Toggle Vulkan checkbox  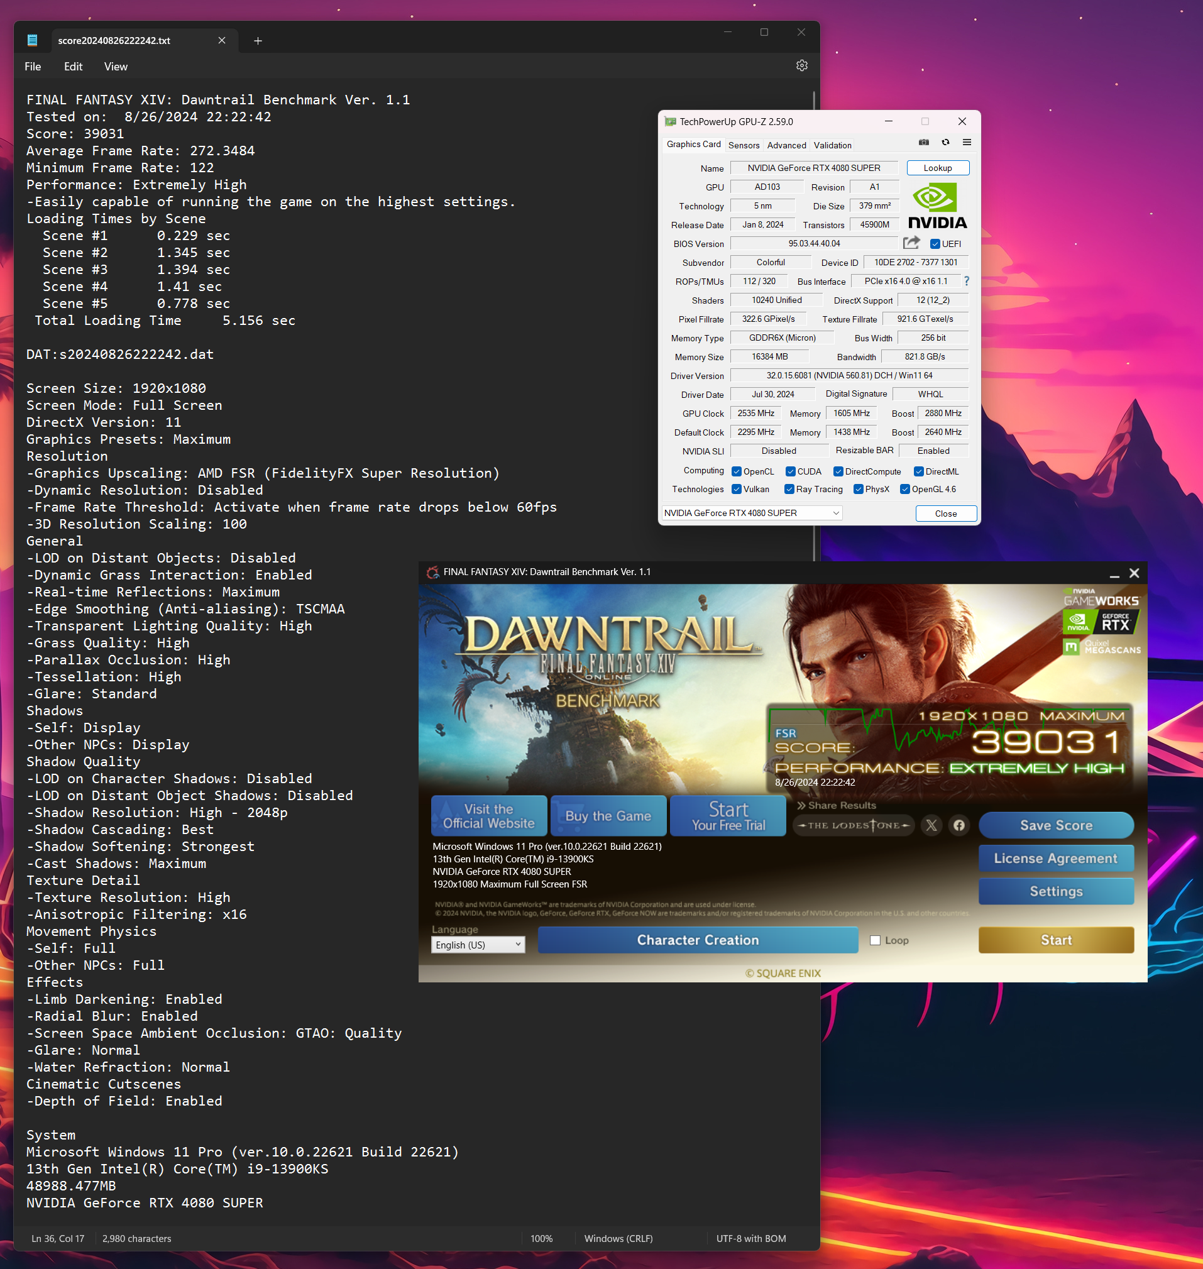(737, 489)
